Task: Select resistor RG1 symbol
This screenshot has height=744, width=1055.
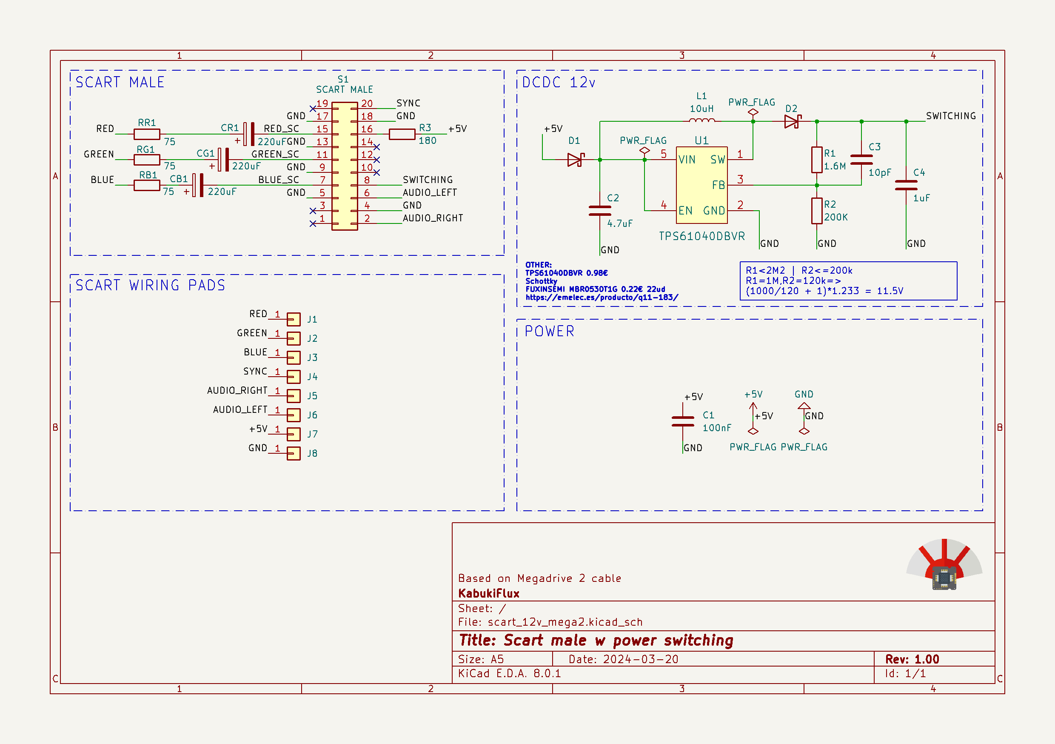Action: (147, 160)
